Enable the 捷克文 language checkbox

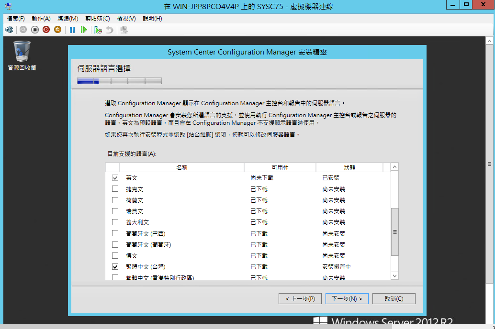[x=115, y=188]
